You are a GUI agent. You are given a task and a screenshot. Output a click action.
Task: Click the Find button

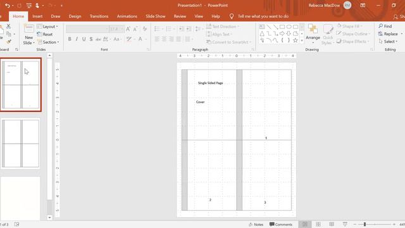385,26
